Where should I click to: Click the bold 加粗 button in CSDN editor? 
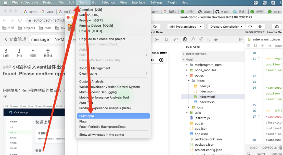(6, 53)
